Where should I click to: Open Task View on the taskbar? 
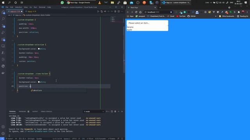22,3
